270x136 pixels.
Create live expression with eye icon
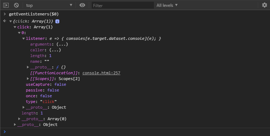pos(82,5)
